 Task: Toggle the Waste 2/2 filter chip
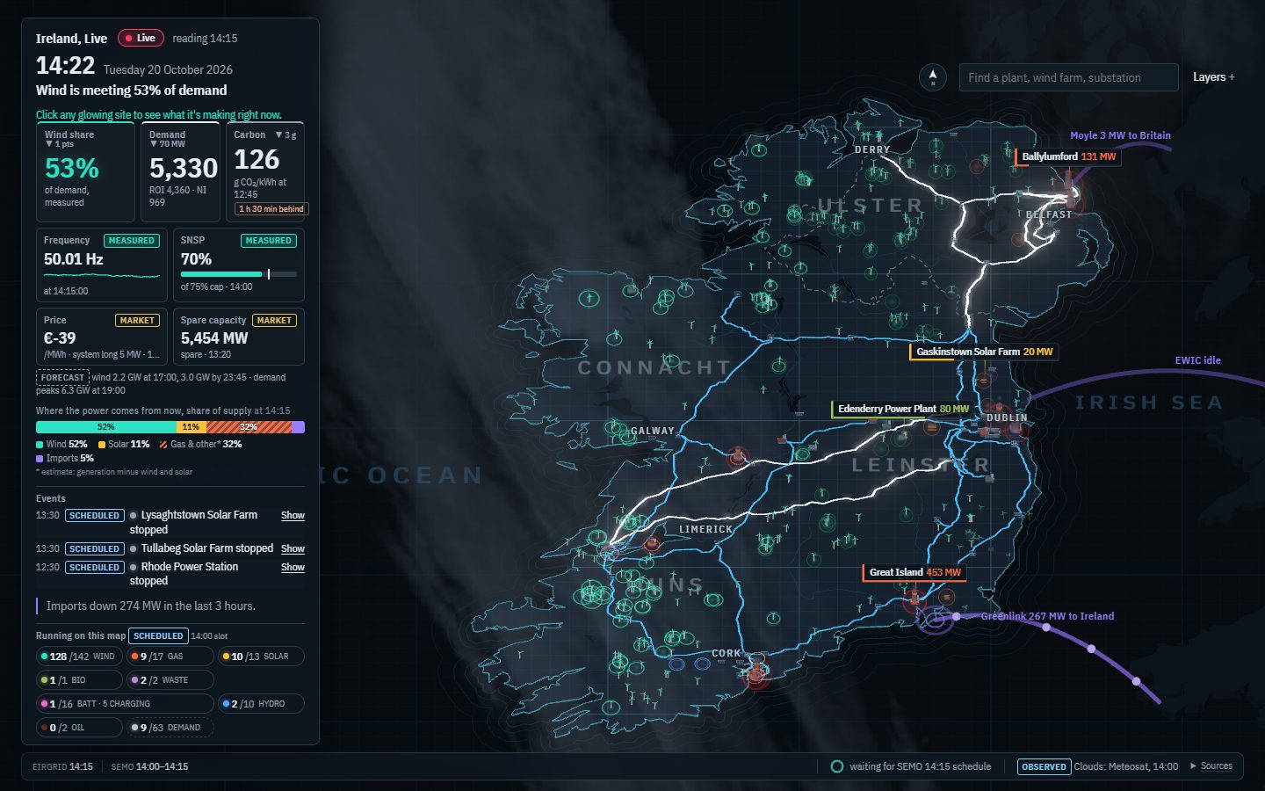[x=170, y=680]
